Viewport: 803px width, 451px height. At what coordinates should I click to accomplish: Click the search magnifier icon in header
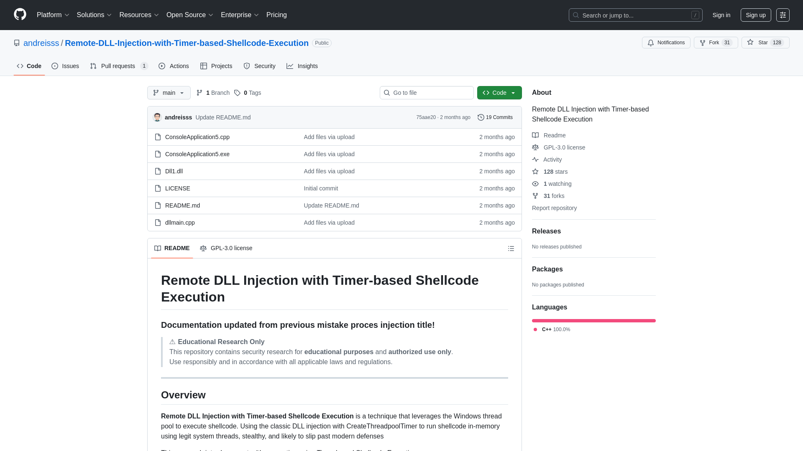coord(576,15)
